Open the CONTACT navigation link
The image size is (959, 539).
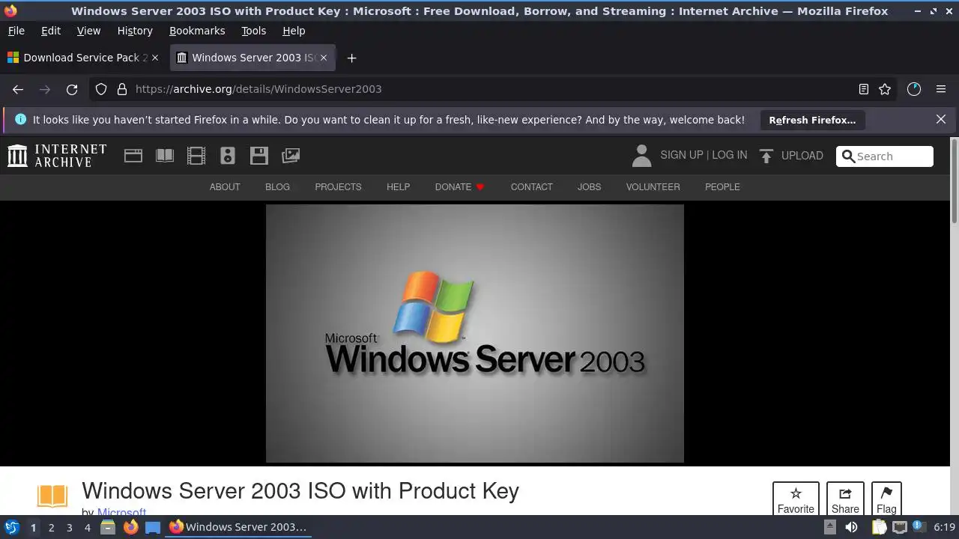tap(531, 187)
